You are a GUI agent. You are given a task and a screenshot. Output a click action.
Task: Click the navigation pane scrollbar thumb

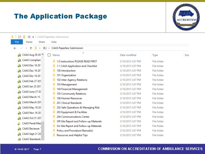coord(43,131)
